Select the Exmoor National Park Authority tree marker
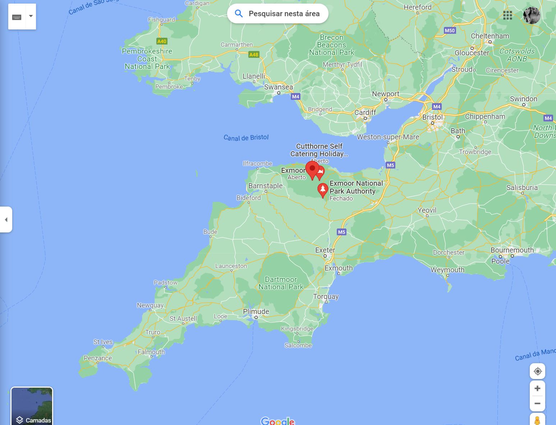 pyautogui.click(x=323, y=189)
